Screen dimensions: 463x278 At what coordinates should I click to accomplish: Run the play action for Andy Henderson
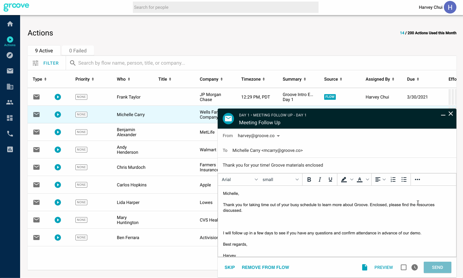[58, 150]
